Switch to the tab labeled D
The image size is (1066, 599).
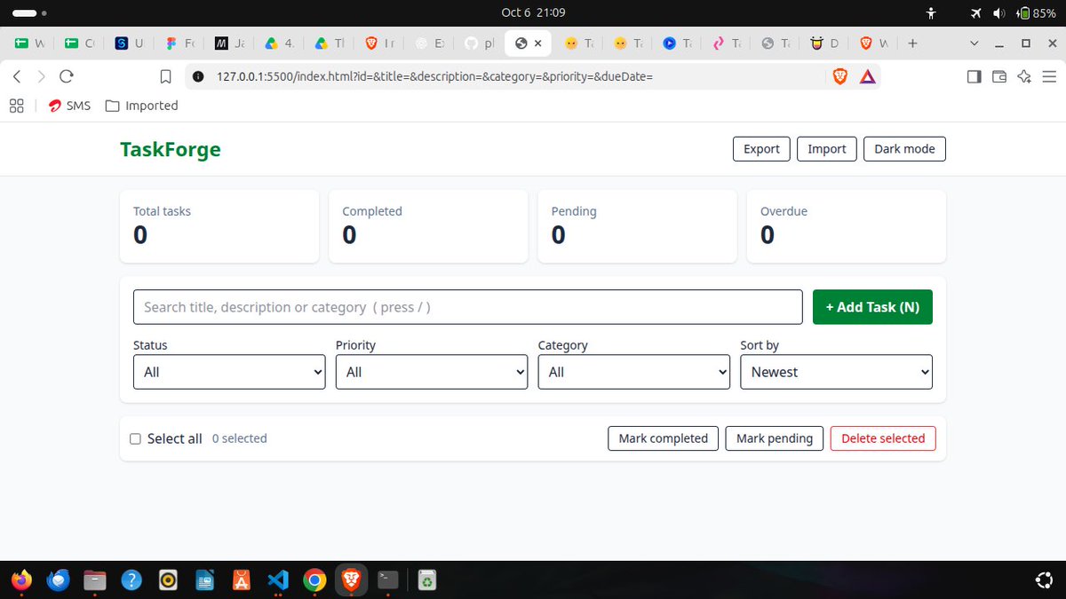tap(824, 43)
